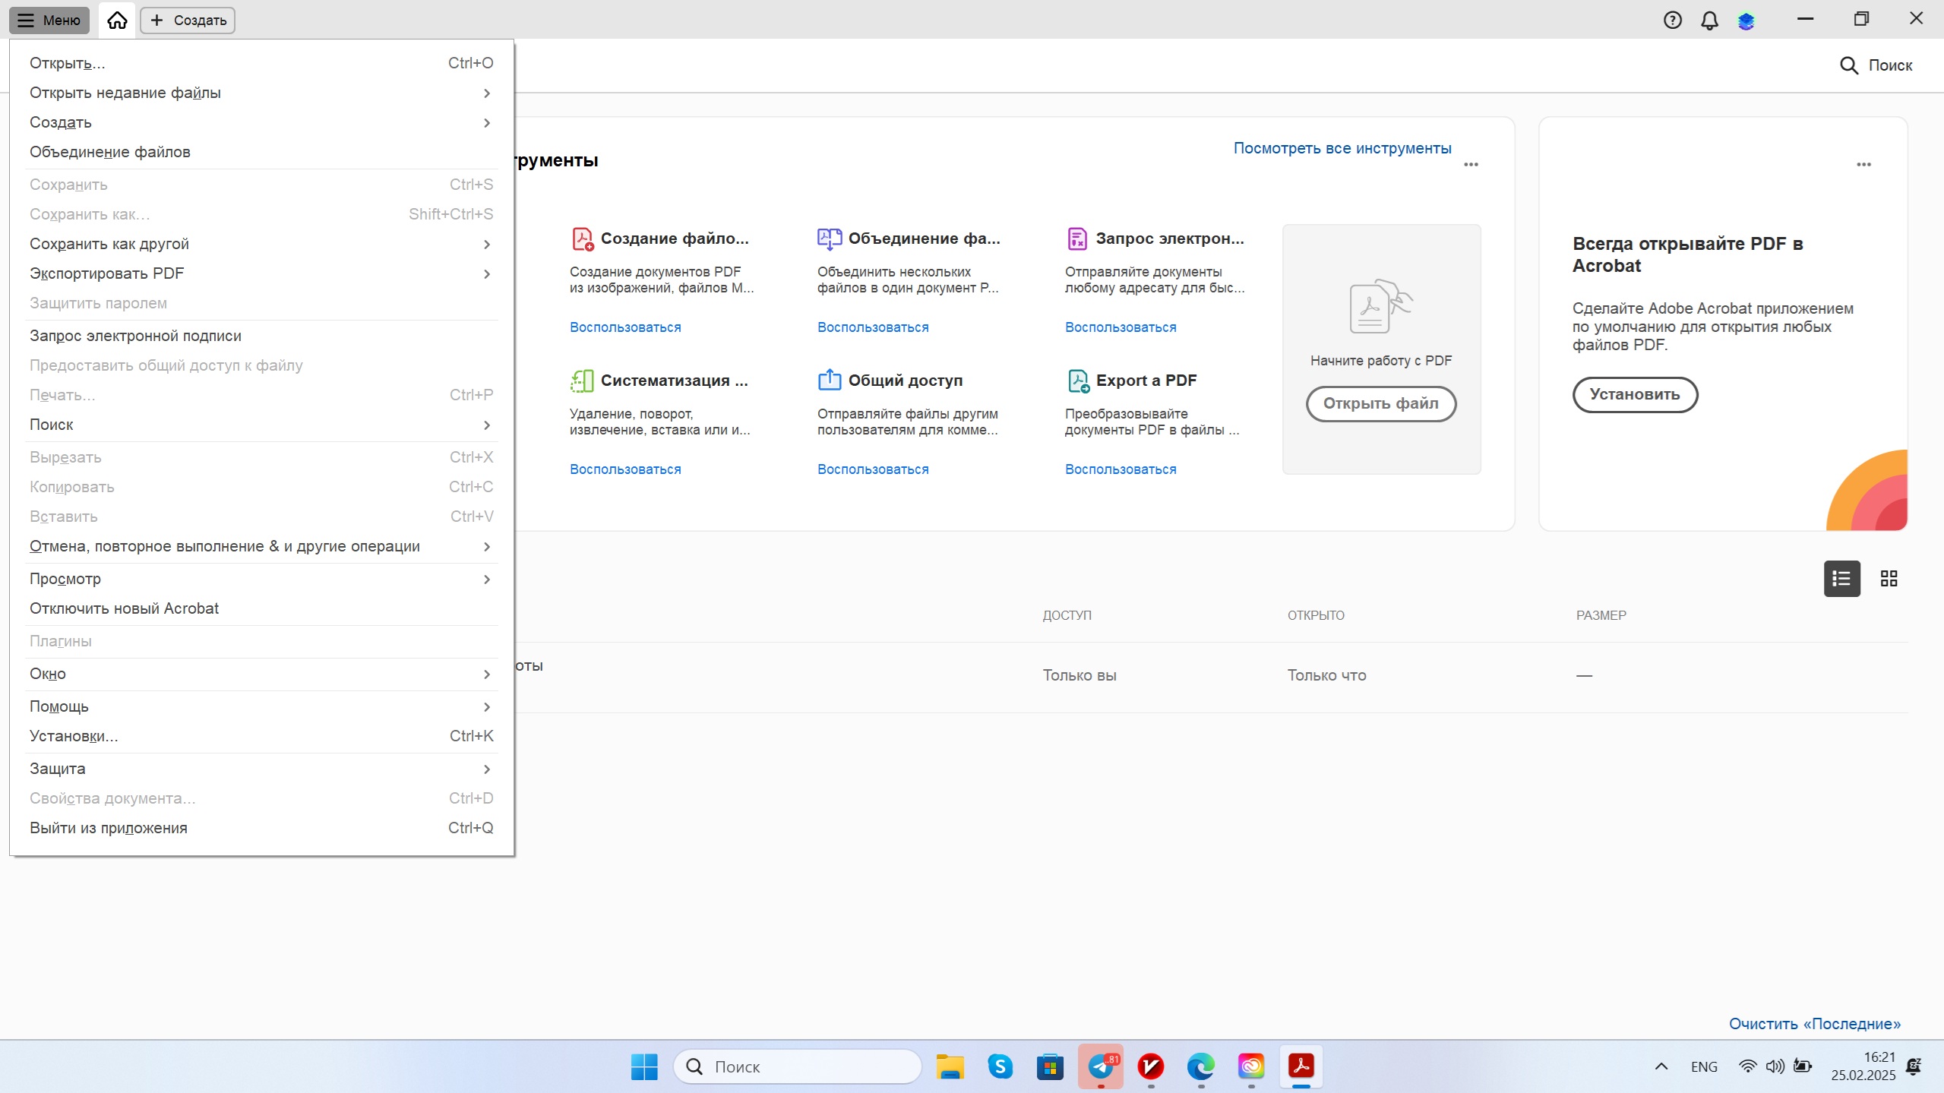Image resolution: width=1944 pixels, height=1093 pixels.
Task: Click the Request e-signature tool icon
Action: (1077, 239)
